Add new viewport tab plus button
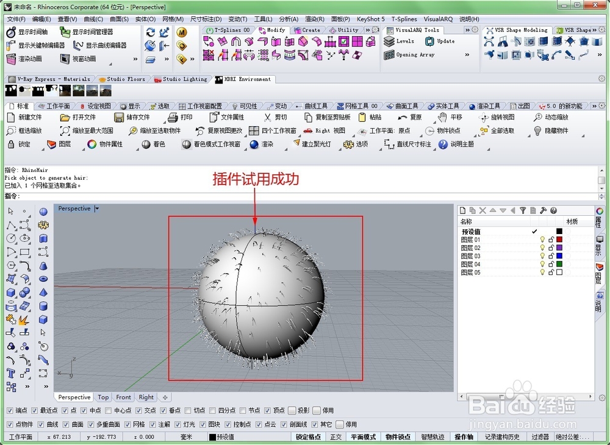Image resolution: width=610 pixels, height=445 pixels. tap(165, 397)
